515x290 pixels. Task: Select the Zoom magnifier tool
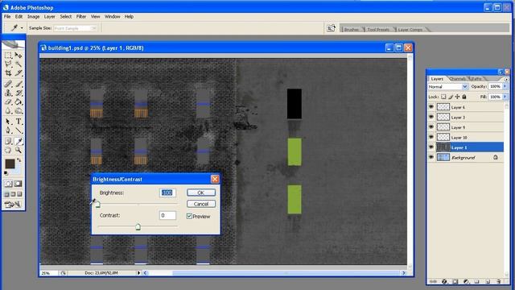pos(19,151)
